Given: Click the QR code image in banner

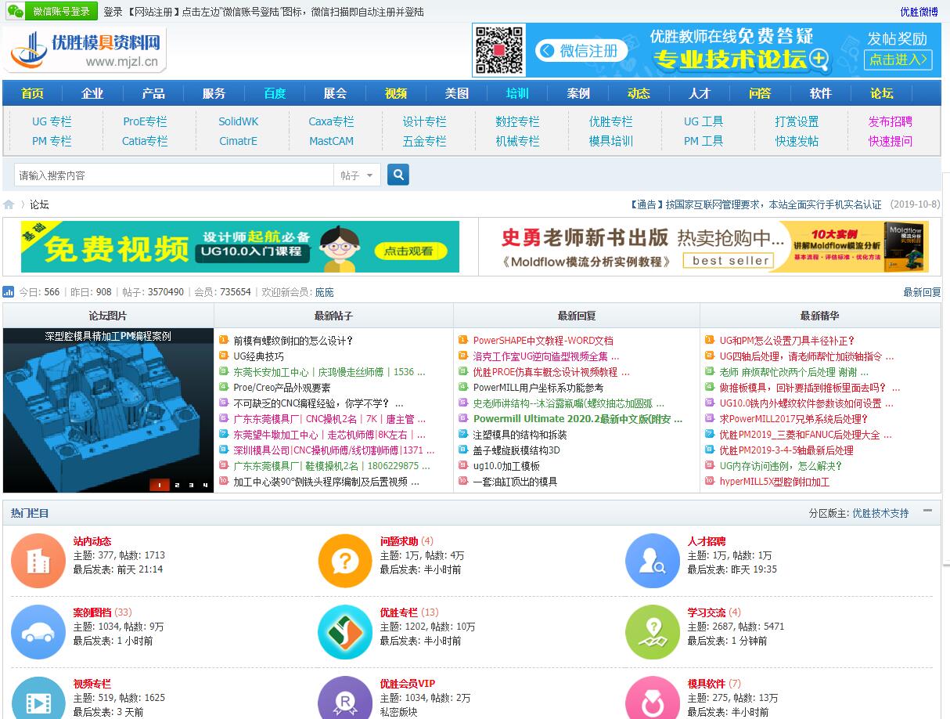Looking at the screenshot, I should coord(499,50).
